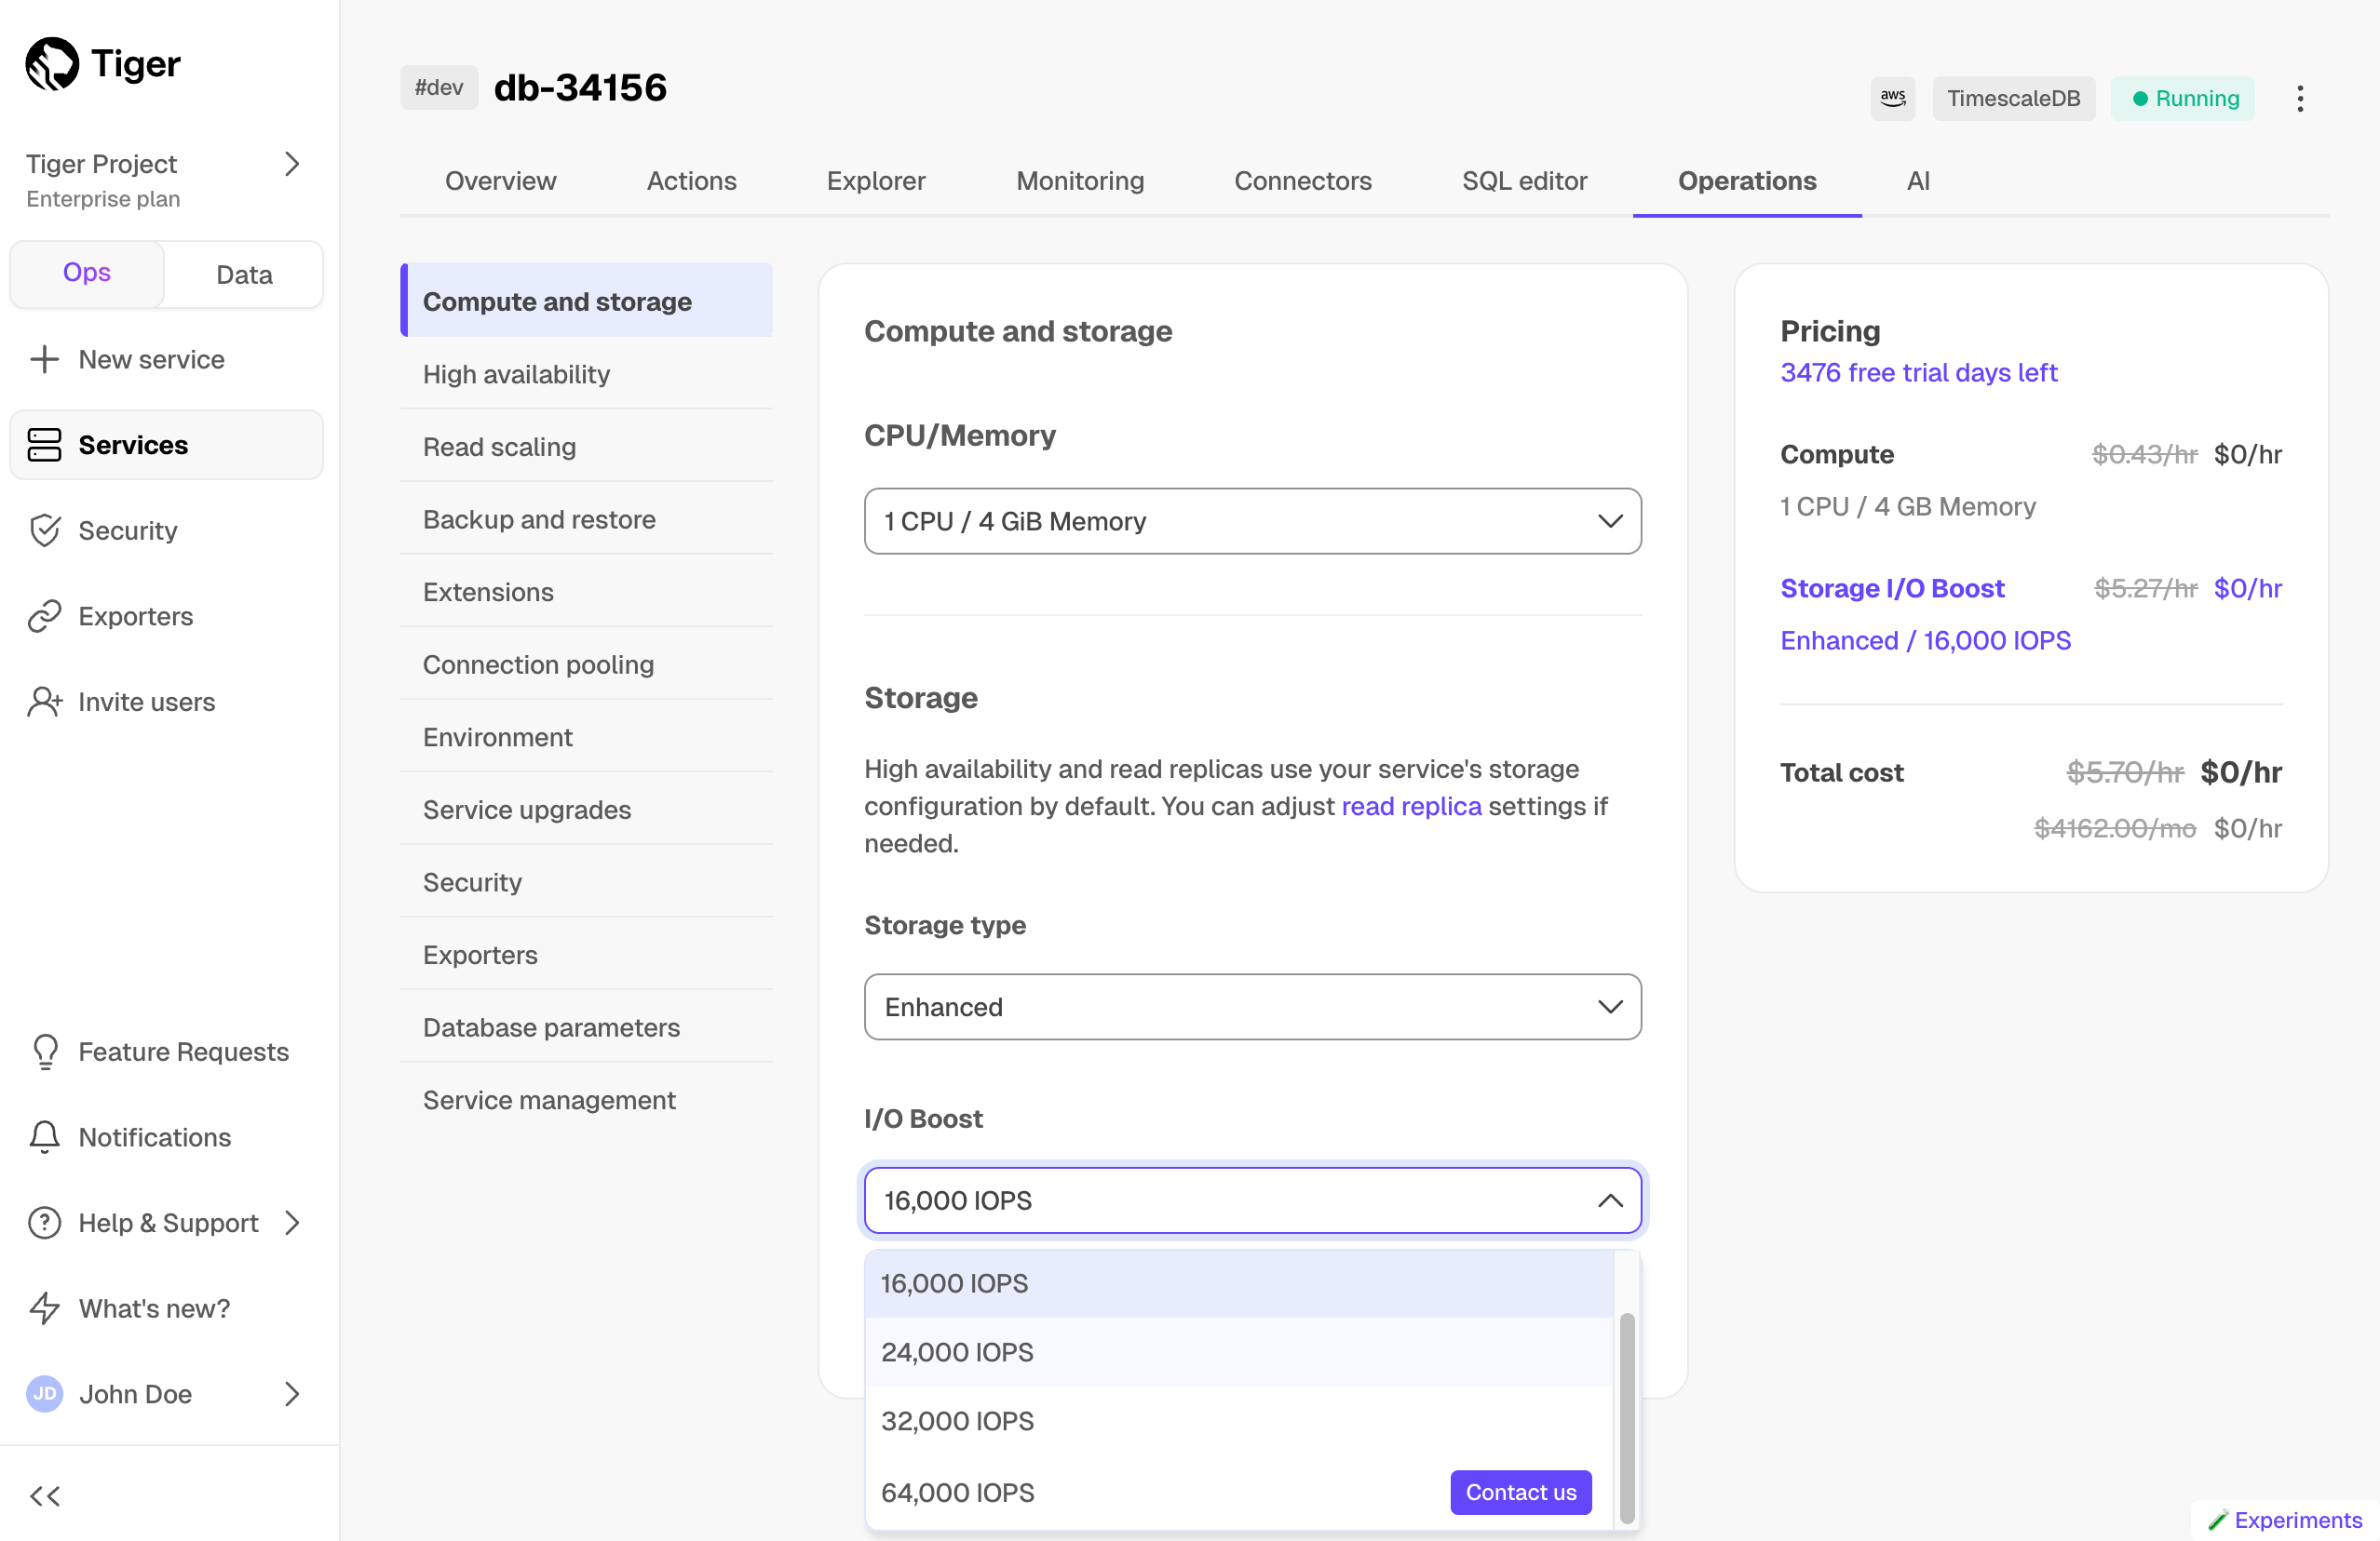The image size is (2380, 1541).
Task: Click the What's new lightning icon
Action: [x=44, y=1308]
